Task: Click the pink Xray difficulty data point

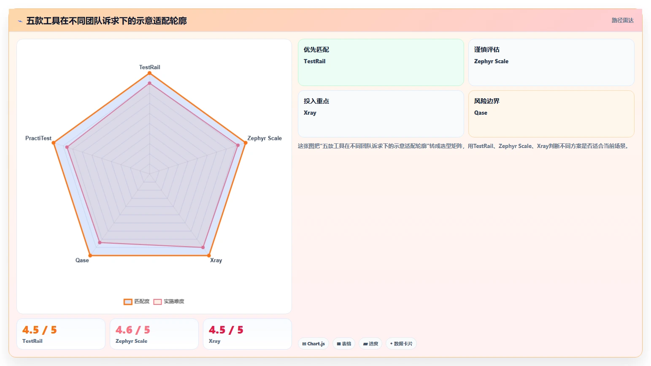Action: pyautogui.click(x=203, y=248)
